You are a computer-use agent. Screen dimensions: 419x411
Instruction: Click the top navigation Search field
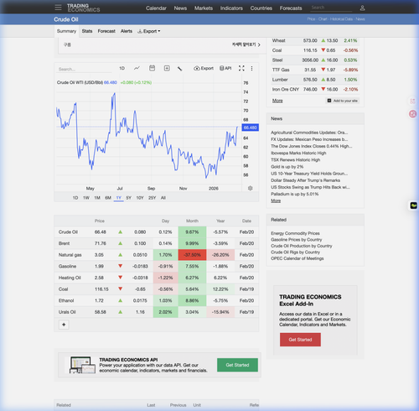pyautogui.click(x=331, y=8)
